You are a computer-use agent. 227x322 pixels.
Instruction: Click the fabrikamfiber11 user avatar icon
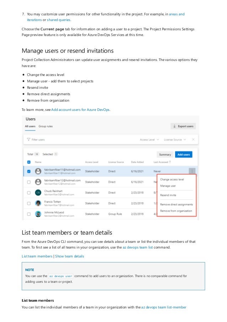(38, 171)
